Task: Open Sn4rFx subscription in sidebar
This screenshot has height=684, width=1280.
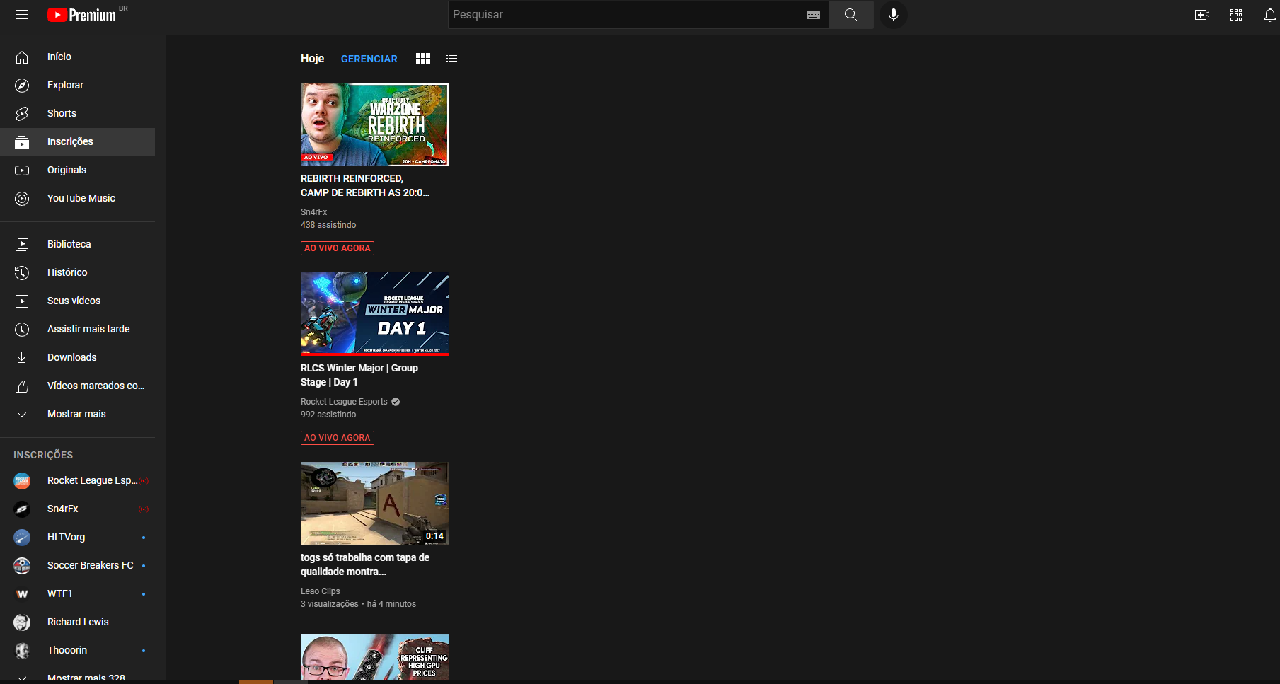Action: tap(78, 509)
